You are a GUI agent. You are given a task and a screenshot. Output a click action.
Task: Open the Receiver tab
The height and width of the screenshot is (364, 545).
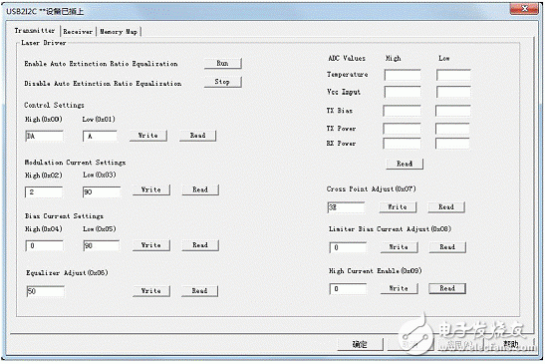coord(78,32)
